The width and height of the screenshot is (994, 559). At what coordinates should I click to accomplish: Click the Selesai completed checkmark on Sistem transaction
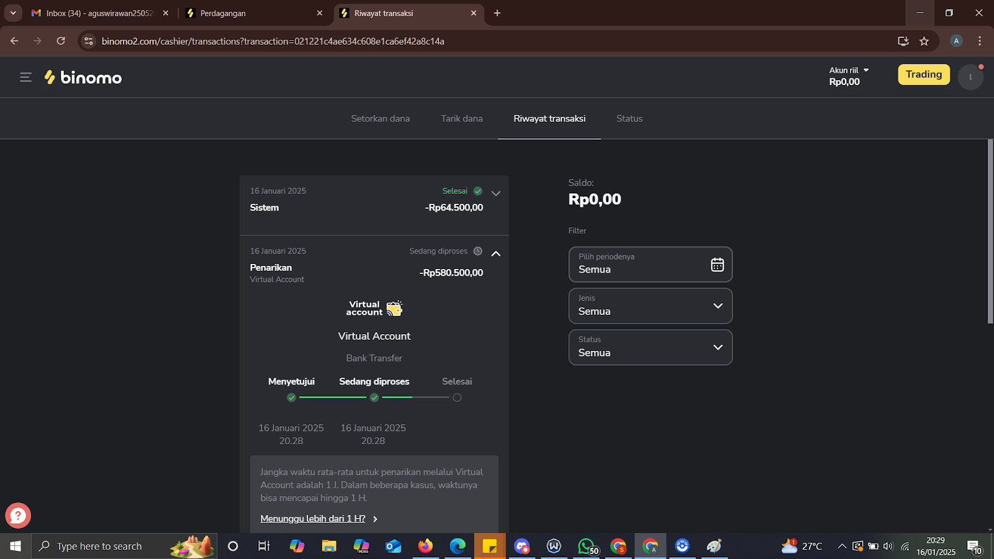point(477,191)
